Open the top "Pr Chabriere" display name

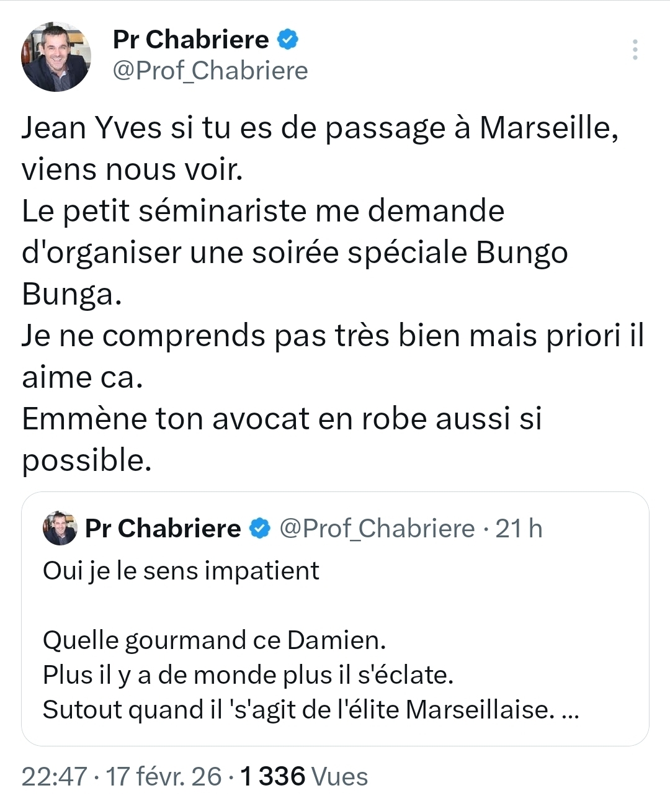click(190, 40)
